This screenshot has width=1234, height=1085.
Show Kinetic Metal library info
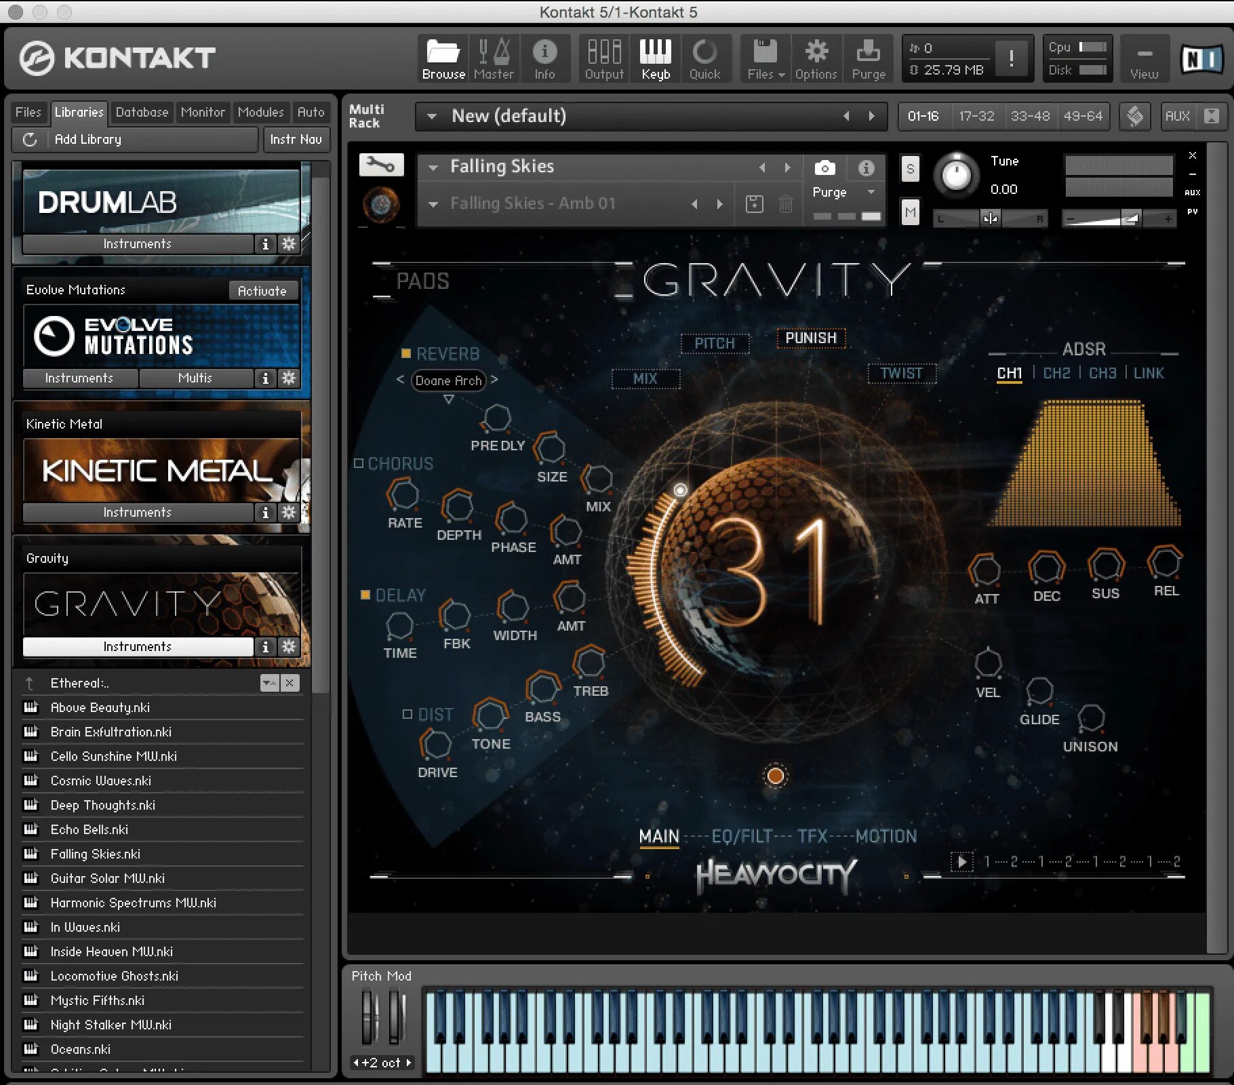266,513
